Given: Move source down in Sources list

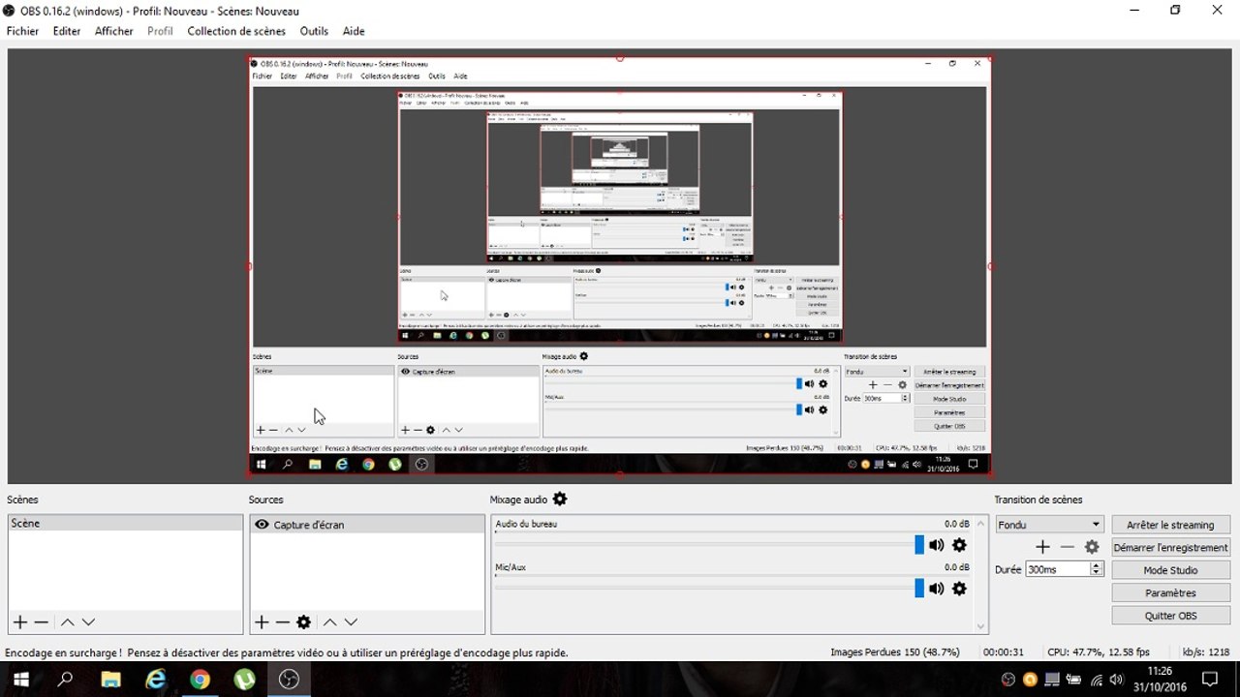Looking at the screenshot, I should 351,622.
